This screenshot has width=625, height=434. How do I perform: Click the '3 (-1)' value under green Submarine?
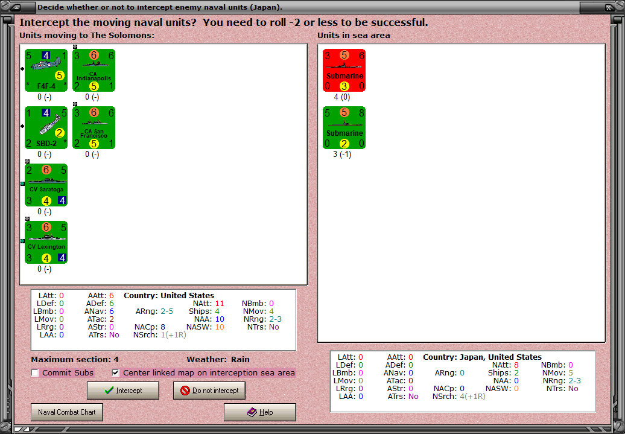click(x=342, y=155)
